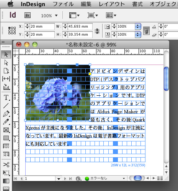Open the Apple menu
The height and width of the screenshot is (191, 178).
tap(10, 4)
